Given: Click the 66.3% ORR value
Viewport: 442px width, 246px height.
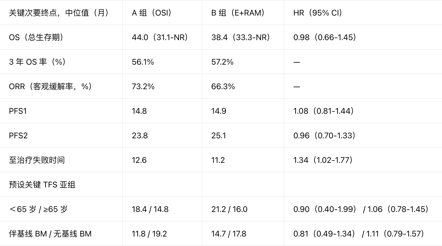Looking at the screenshot, I should pos(223,86).
